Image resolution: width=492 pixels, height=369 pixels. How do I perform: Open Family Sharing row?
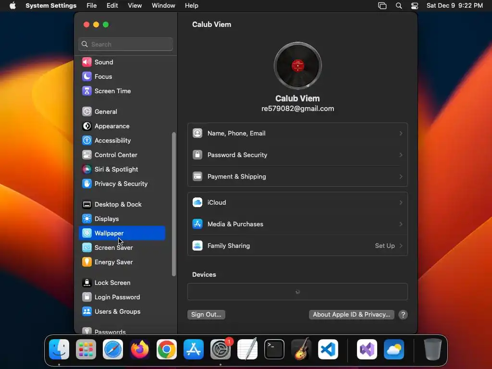point(297,246)
